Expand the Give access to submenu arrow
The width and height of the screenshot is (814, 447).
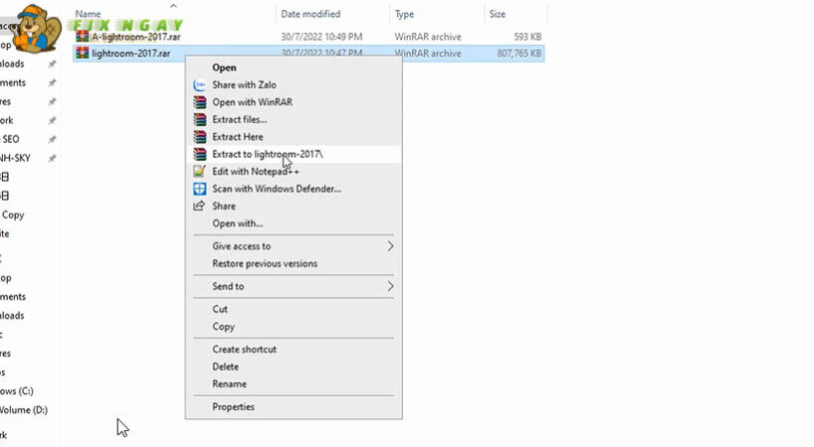[x=390, y=246]
